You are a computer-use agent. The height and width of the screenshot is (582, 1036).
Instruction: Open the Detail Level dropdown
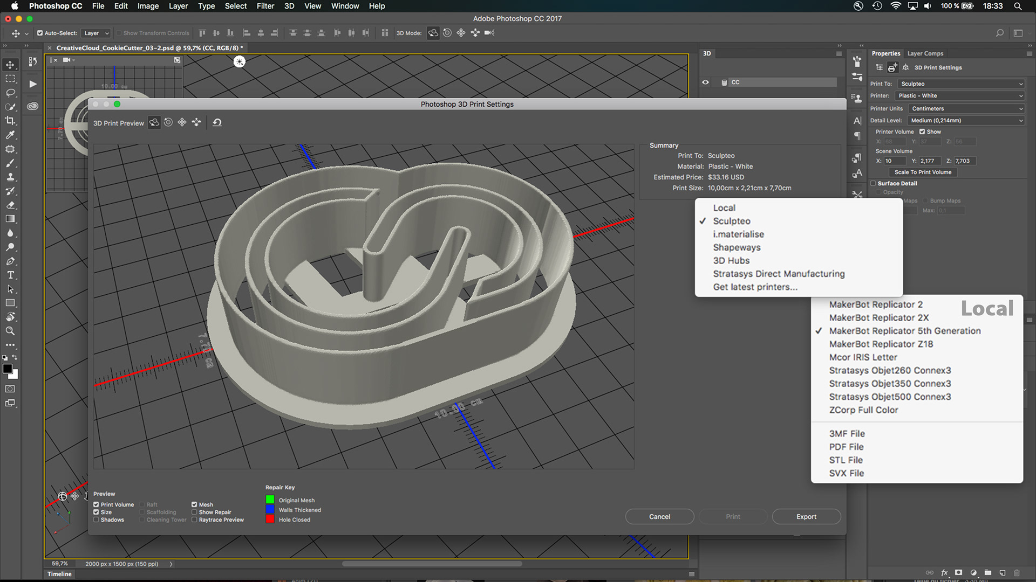tap(965, 120)
